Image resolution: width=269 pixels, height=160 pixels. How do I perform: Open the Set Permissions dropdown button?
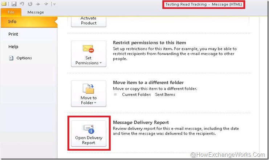click(89, 54)
